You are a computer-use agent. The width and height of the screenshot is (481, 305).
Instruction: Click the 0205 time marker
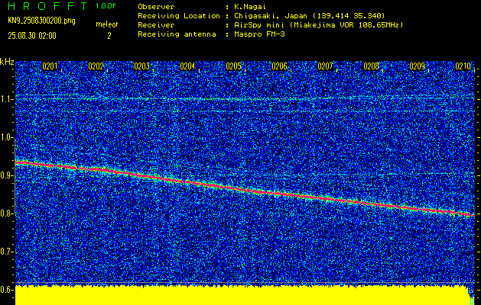233,66
